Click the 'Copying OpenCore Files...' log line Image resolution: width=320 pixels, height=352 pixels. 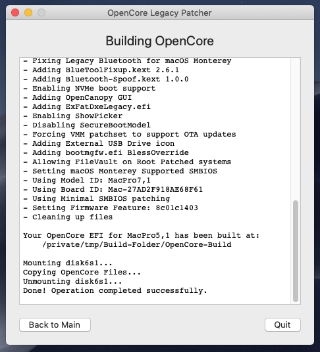[x=82, y=272]
